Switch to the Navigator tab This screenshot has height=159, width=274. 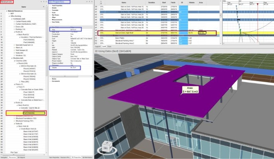(x=4, y=157)
